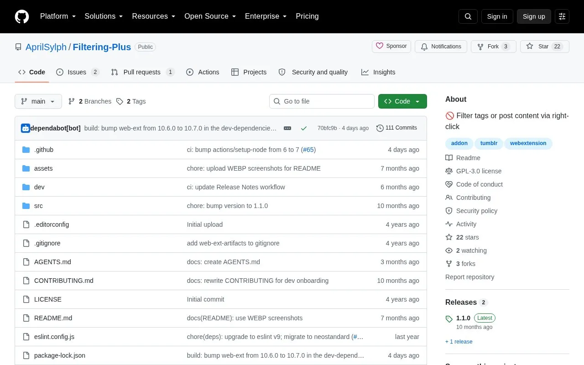This screenshot has width=584, height=365.
Task: Open the green Code dropdown button
Action: (402, 101)
